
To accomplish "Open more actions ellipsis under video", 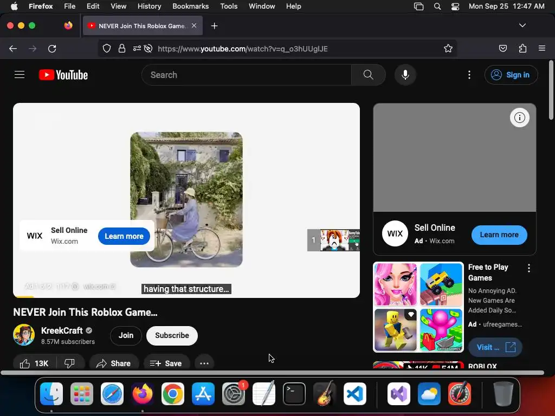I will pyautogui.click(x=204, y=363).
